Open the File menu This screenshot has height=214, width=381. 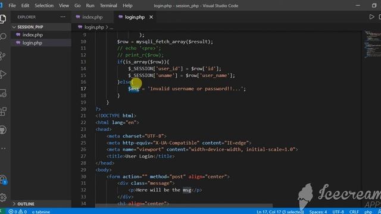pos(12,5)
